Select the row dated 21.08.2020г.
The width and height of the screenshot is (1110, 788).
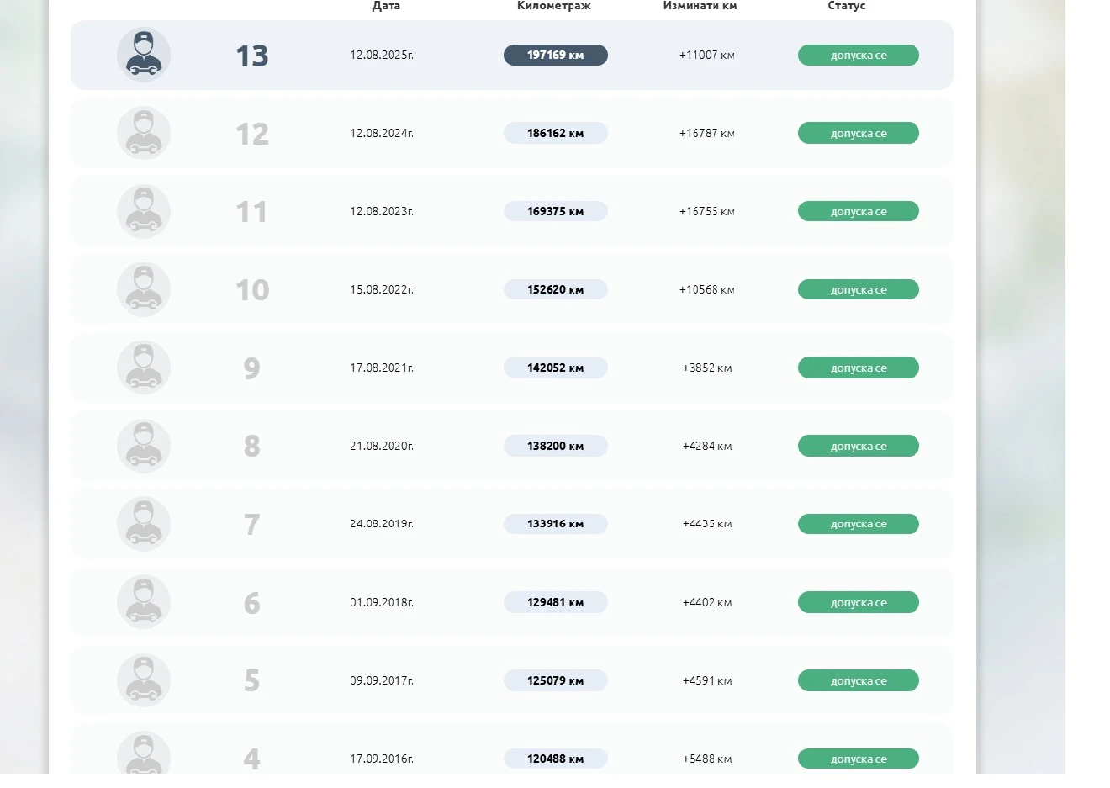tap(382, 446)
